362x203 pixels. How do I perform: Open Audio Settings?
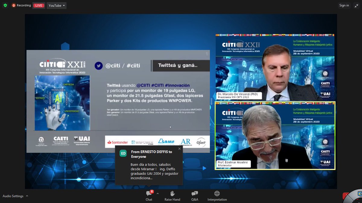13,196
